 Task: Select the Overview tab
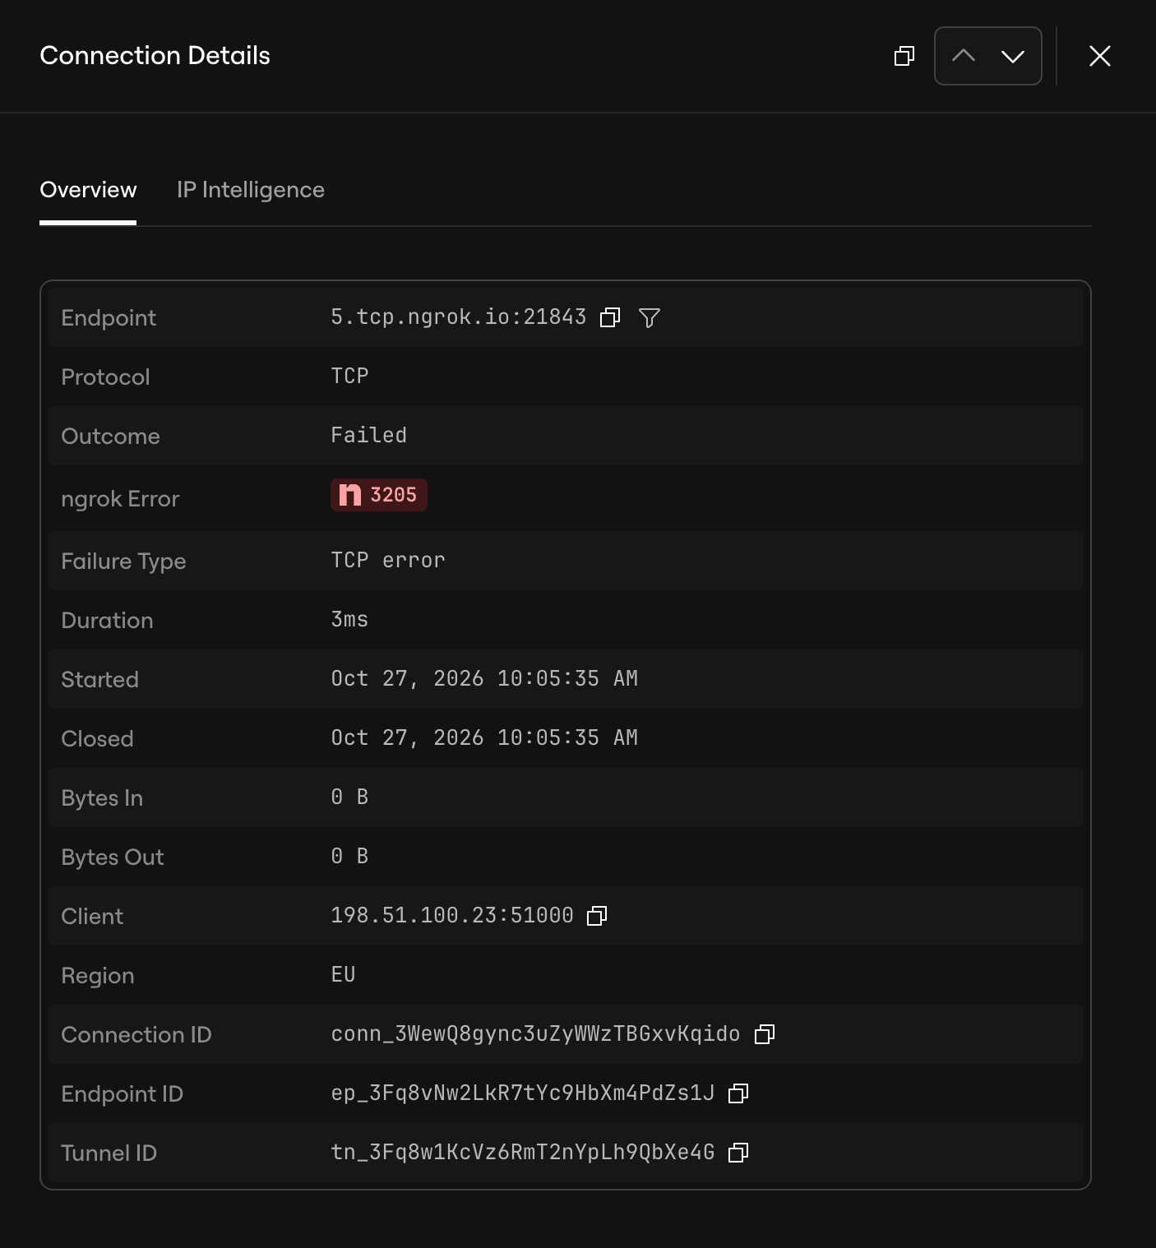click(88, 190)
